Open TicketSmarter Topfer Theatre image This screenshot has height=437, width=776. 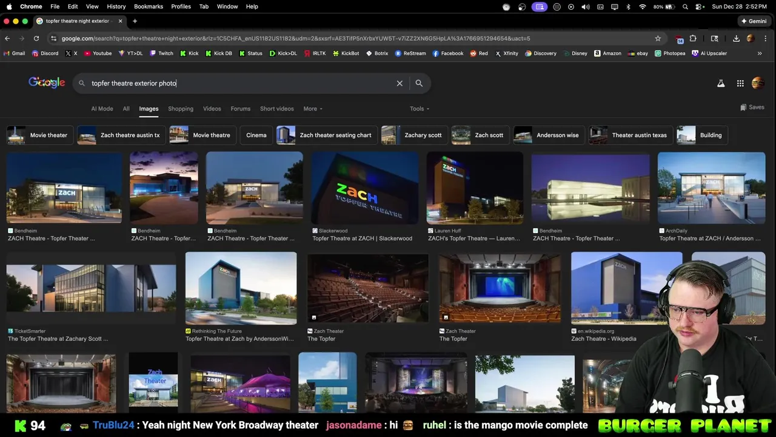(91, 288)
